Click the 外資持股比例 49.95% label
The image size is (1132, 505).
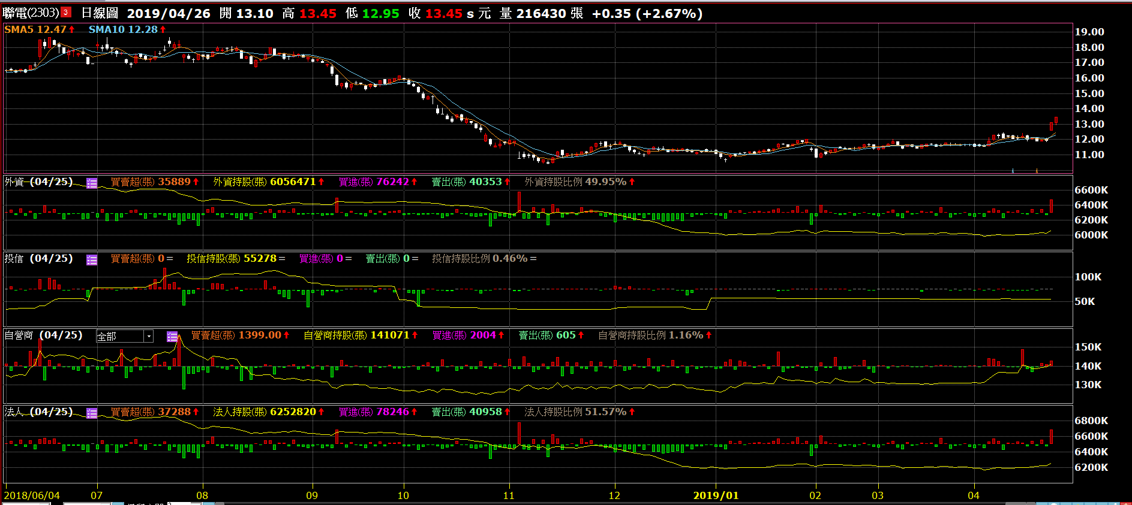(579, 182)
